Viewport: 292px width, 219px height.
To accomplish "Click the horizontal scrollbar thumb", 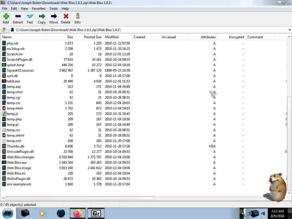I will (80, 198).
